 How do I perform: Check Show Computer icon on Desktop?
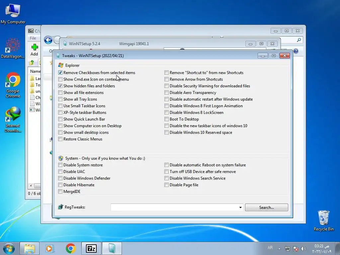tap(60, 126)
